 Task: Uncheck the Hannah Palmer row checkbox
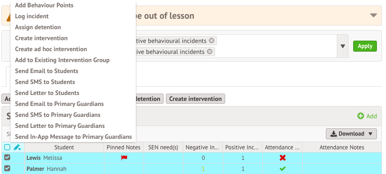pyautogui.click(x=7, y=169)
